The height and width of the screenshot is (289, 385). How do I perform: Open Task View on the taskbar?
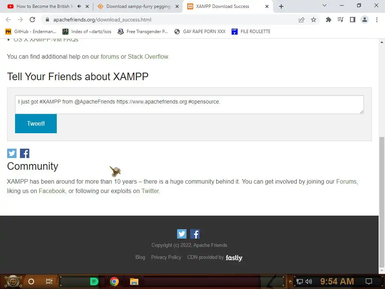click(49, 281)
